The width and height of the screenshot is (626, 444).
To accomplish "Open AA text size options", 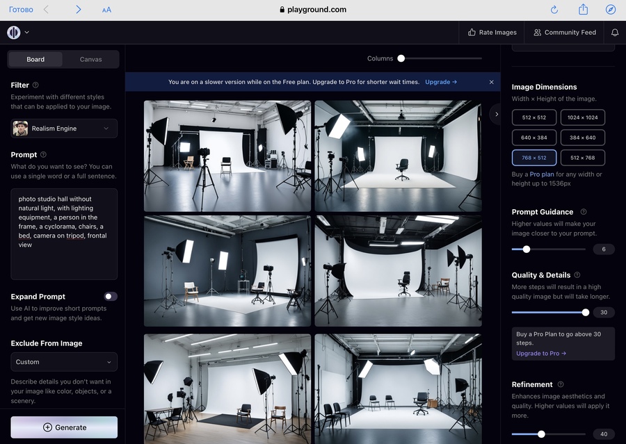I will point(106,10).
